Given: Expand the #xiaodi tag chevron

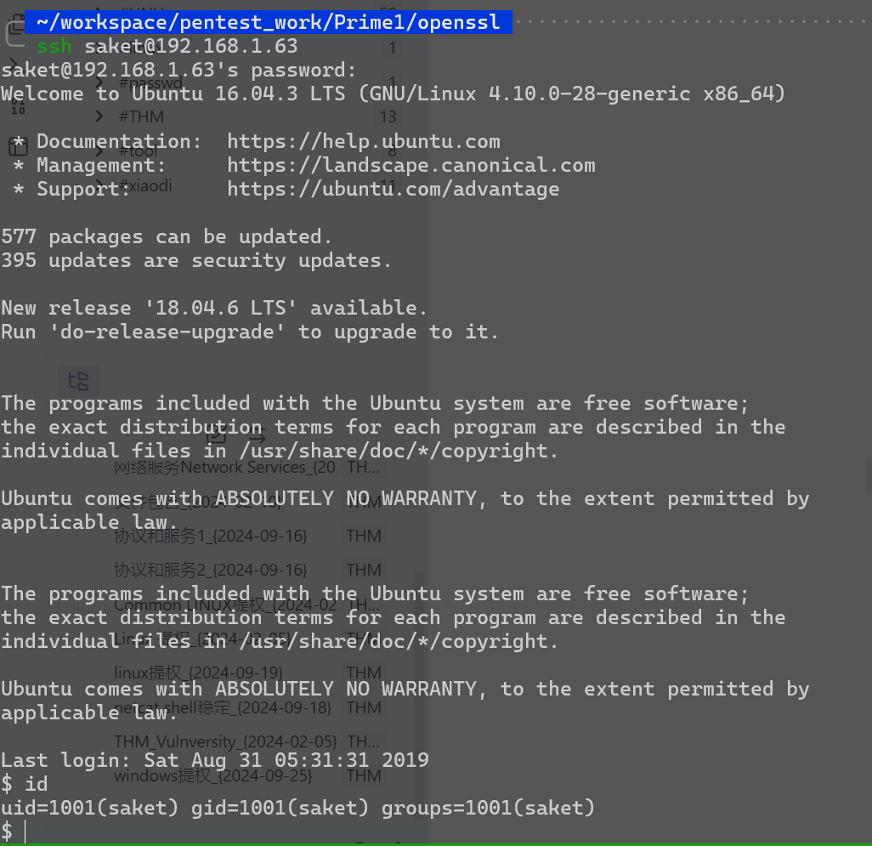Looking at the screenshot, I should pos(99,185).
